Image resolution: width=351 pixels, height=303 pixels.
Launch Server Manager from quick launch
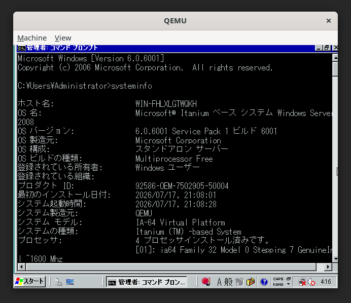pyautogui.click(x=58, y=282)
